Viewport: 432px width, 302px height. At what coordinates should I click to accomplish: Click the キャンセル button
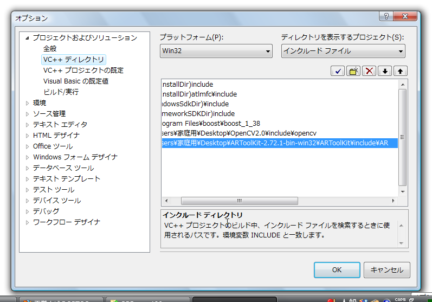(386, 269)
